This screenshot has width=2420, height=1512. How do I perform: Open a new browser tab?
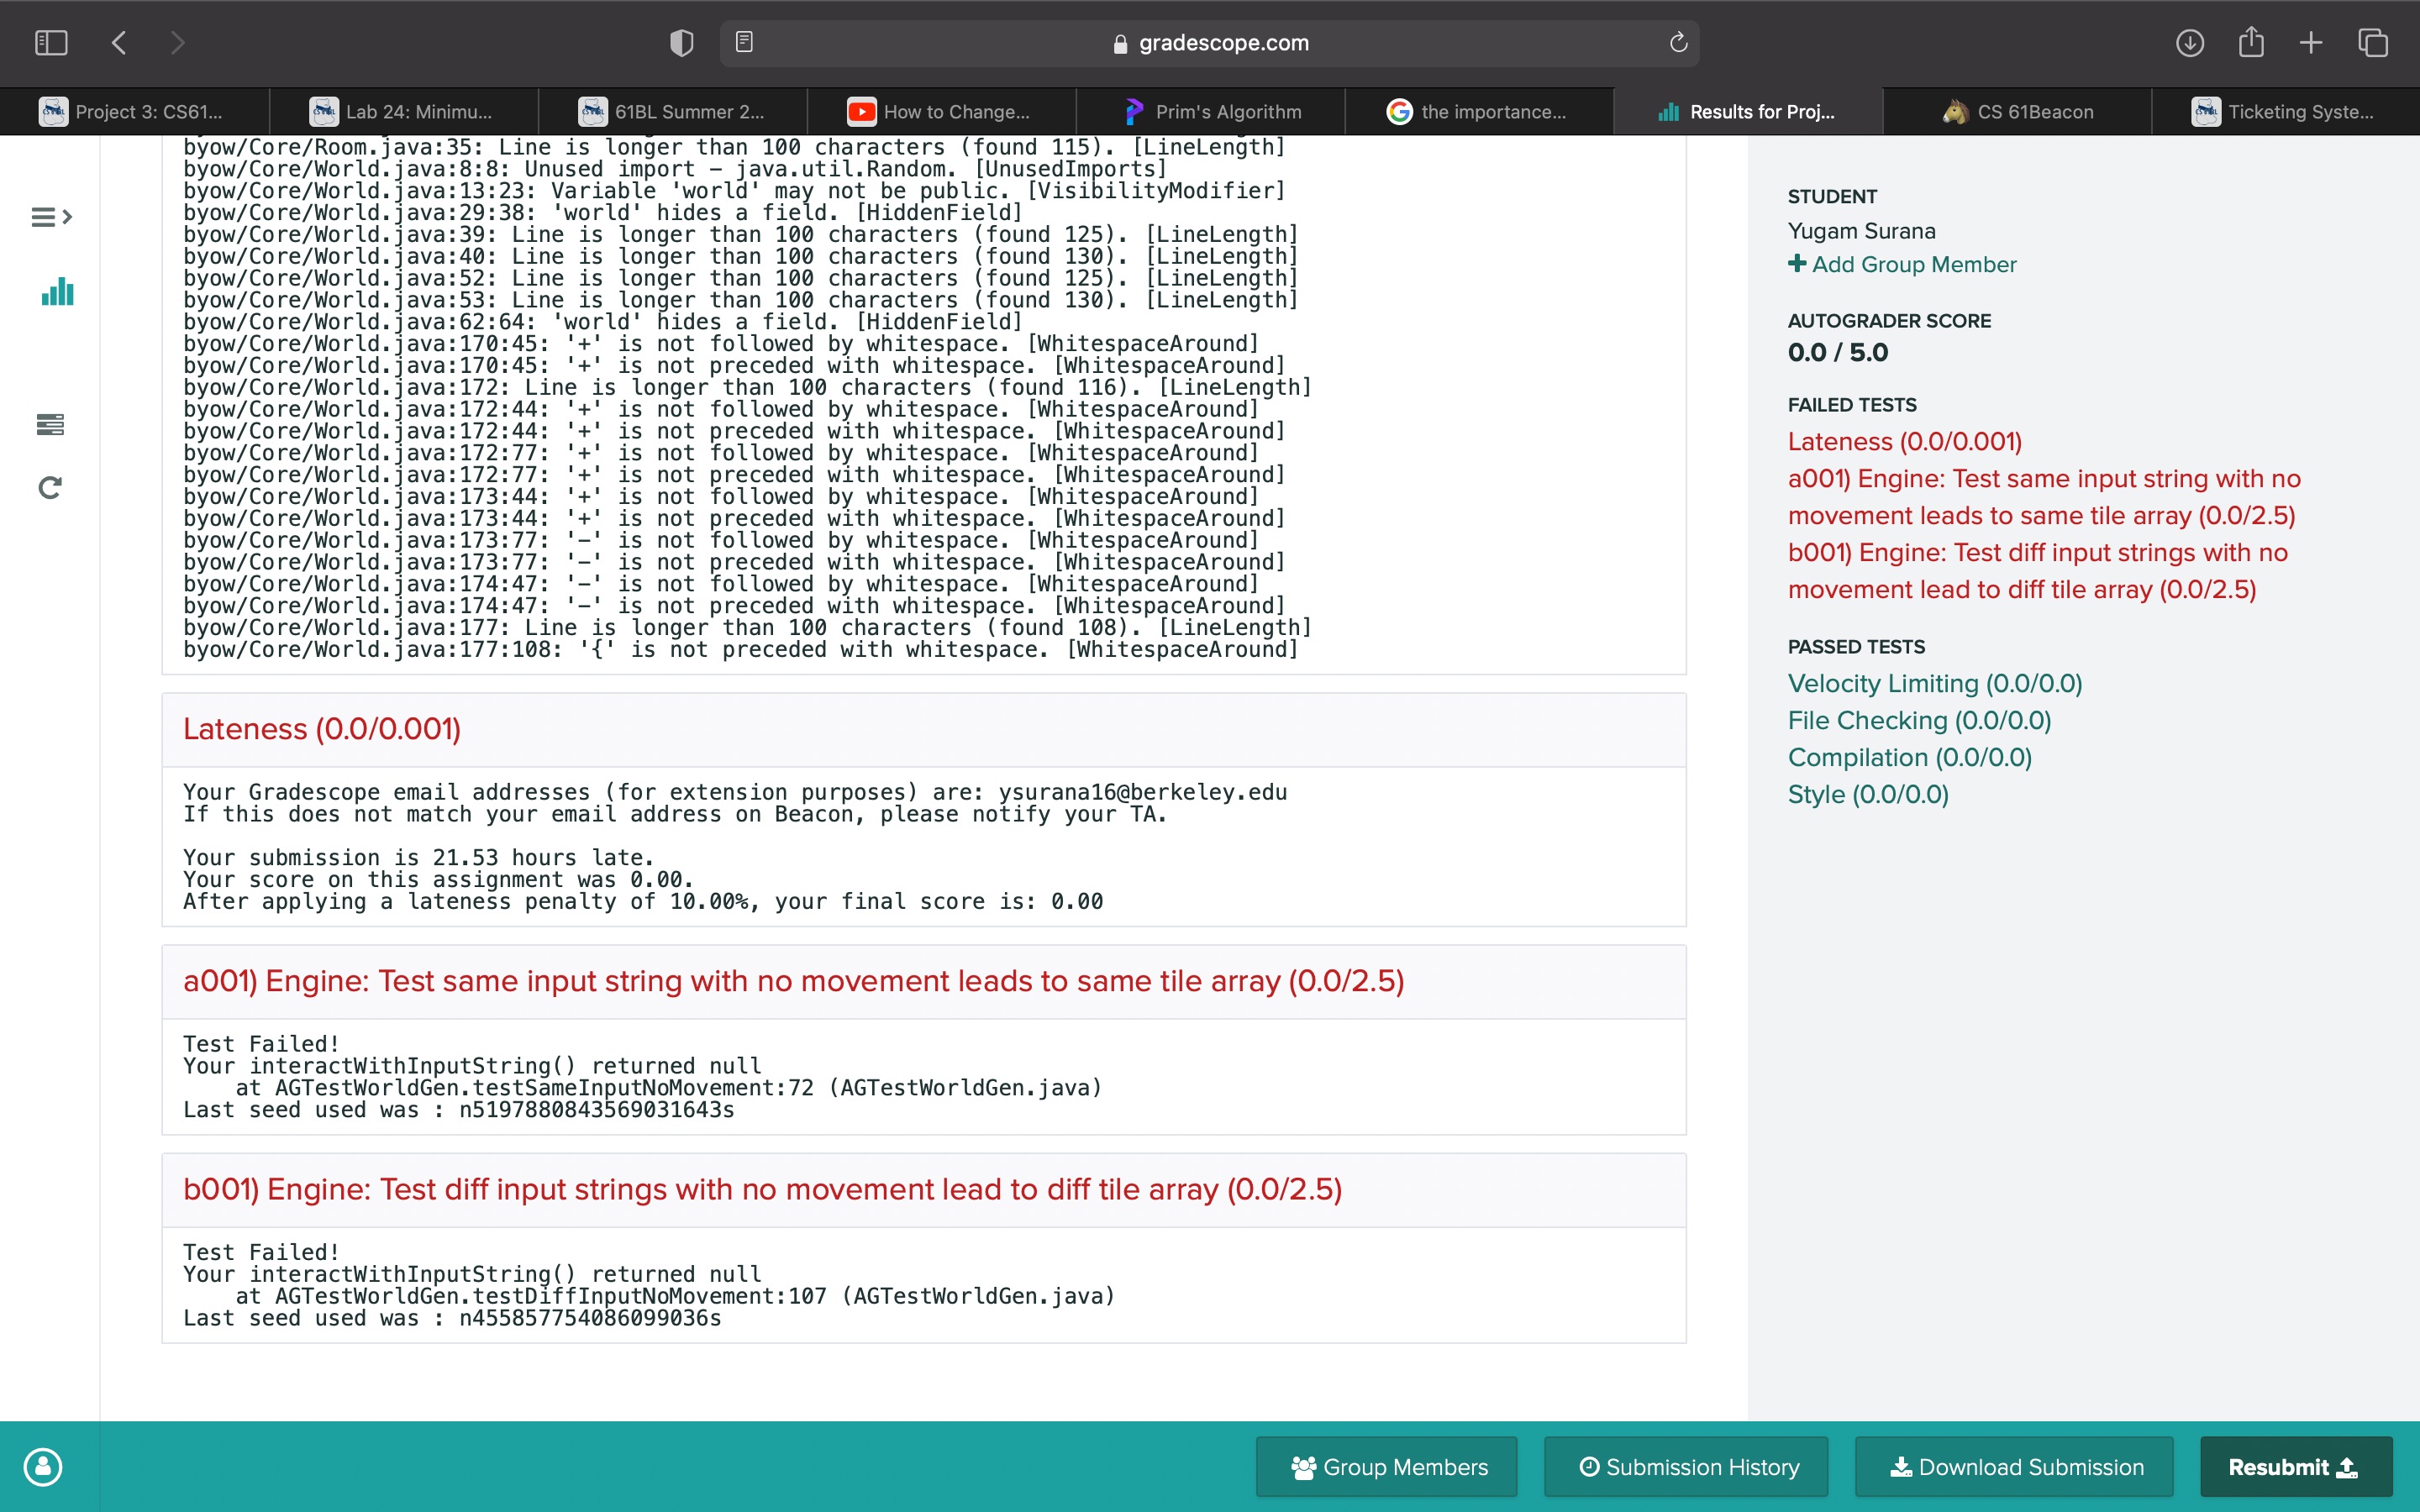[x=2311, y=43]
